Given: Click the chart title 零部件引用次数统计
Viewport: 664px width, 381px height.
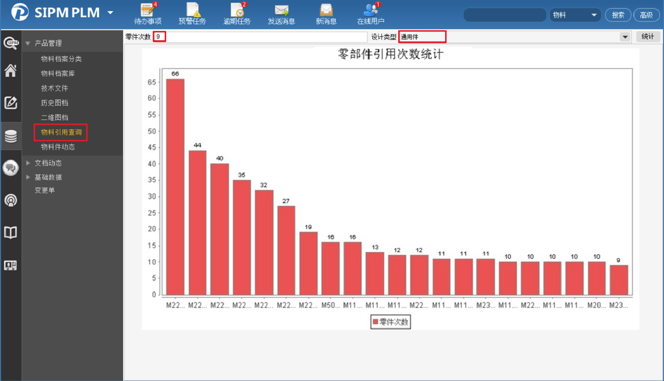Looking at the screenshot, I should click(391, 54).
